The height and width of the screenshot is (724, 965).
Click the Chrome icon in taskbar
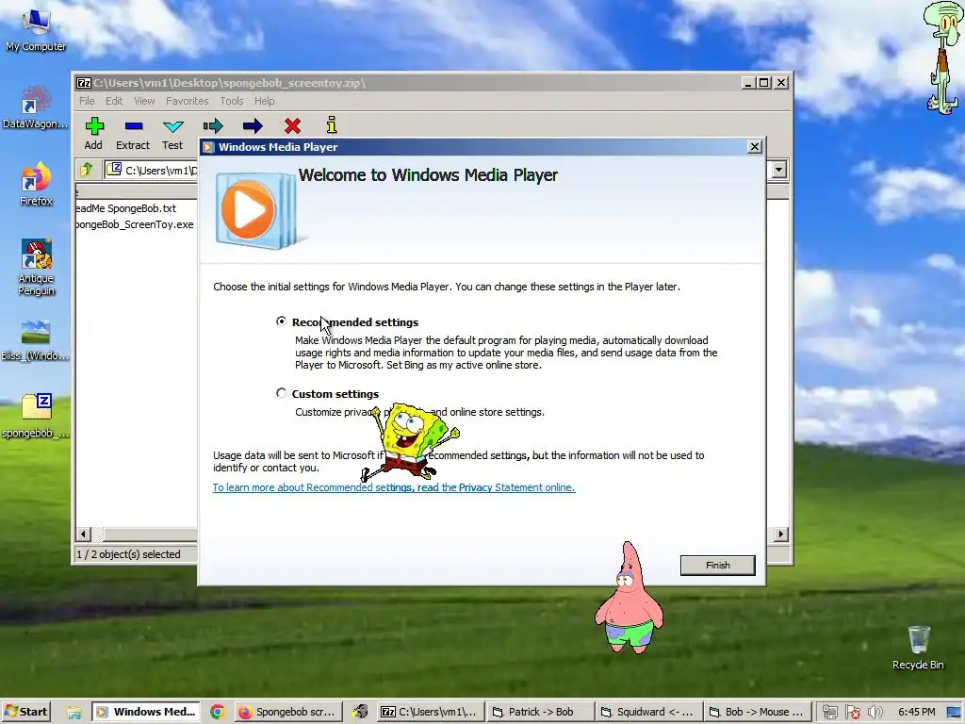tap(218, 712)
